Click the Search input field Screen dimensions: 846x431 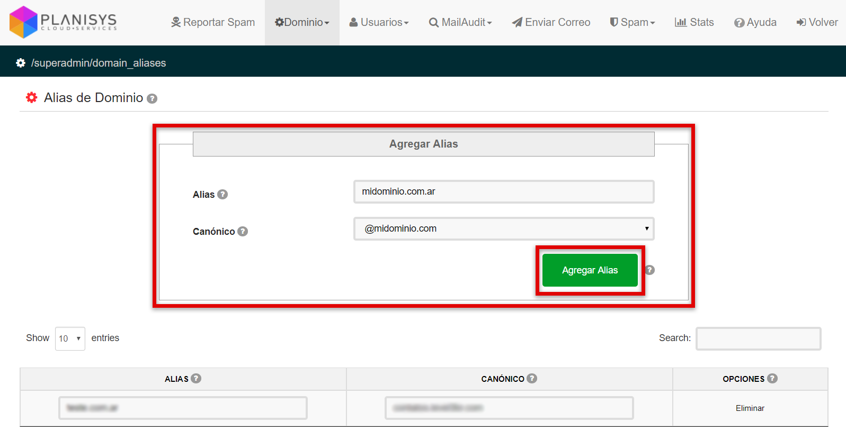click(x=758, y=338)
